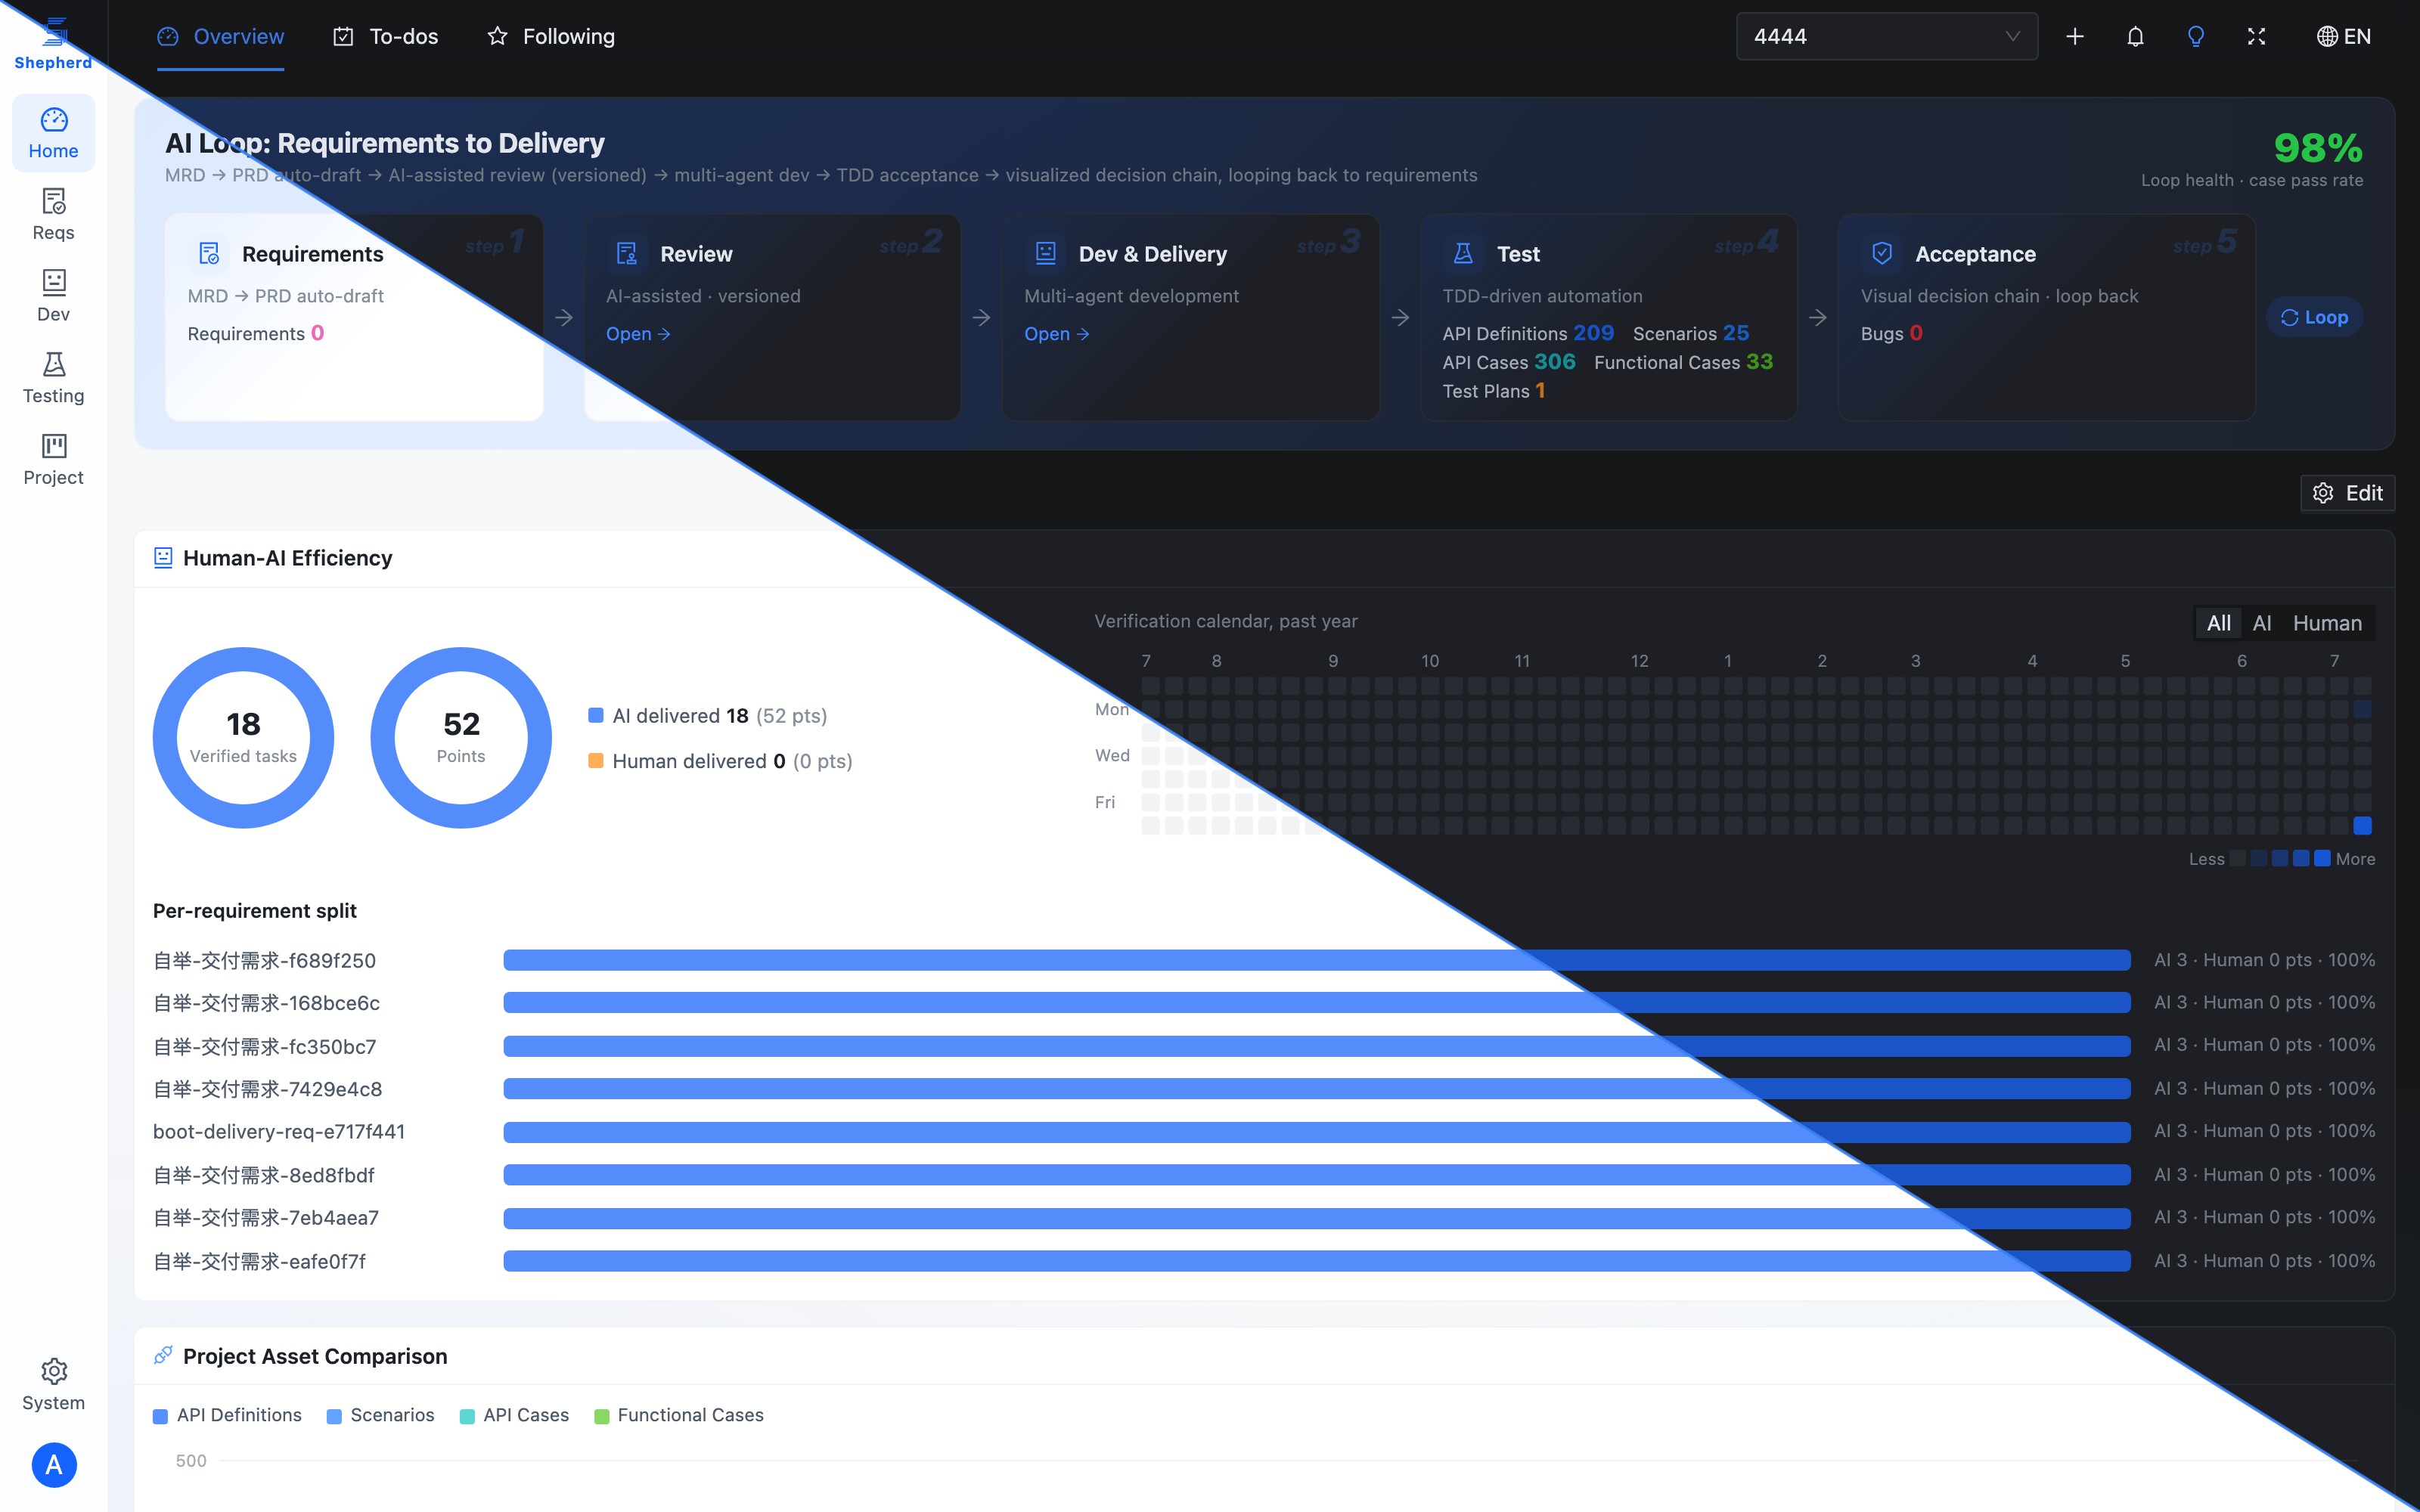Click API Definitions 209 count
The image size is (2420, 1512).
click(x=1528, y=333)
